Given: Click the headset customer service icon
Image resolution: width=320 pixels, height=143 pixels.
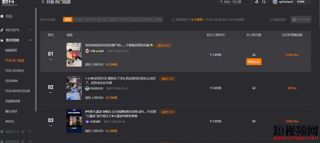Looking at the screenshot, I should (x=264, y=2).
